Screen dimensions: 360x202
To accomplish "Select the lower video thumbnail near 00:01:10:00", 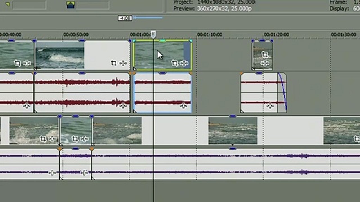I will point(233,131).
